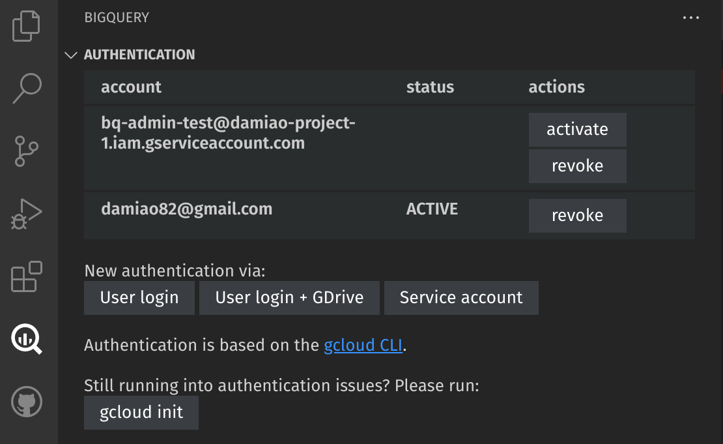
Task: Activate the bq-admin-test service account
Action: [x=577, y=130]
